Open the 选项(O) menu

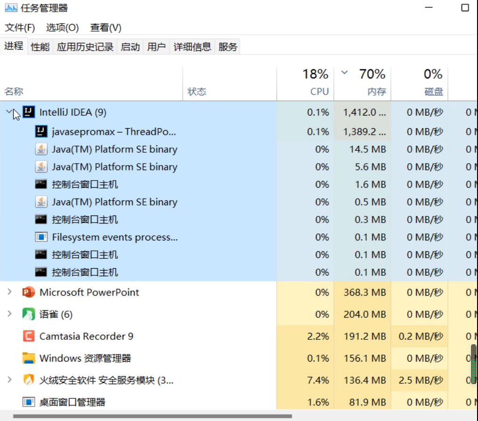click(x=62, y=28)
